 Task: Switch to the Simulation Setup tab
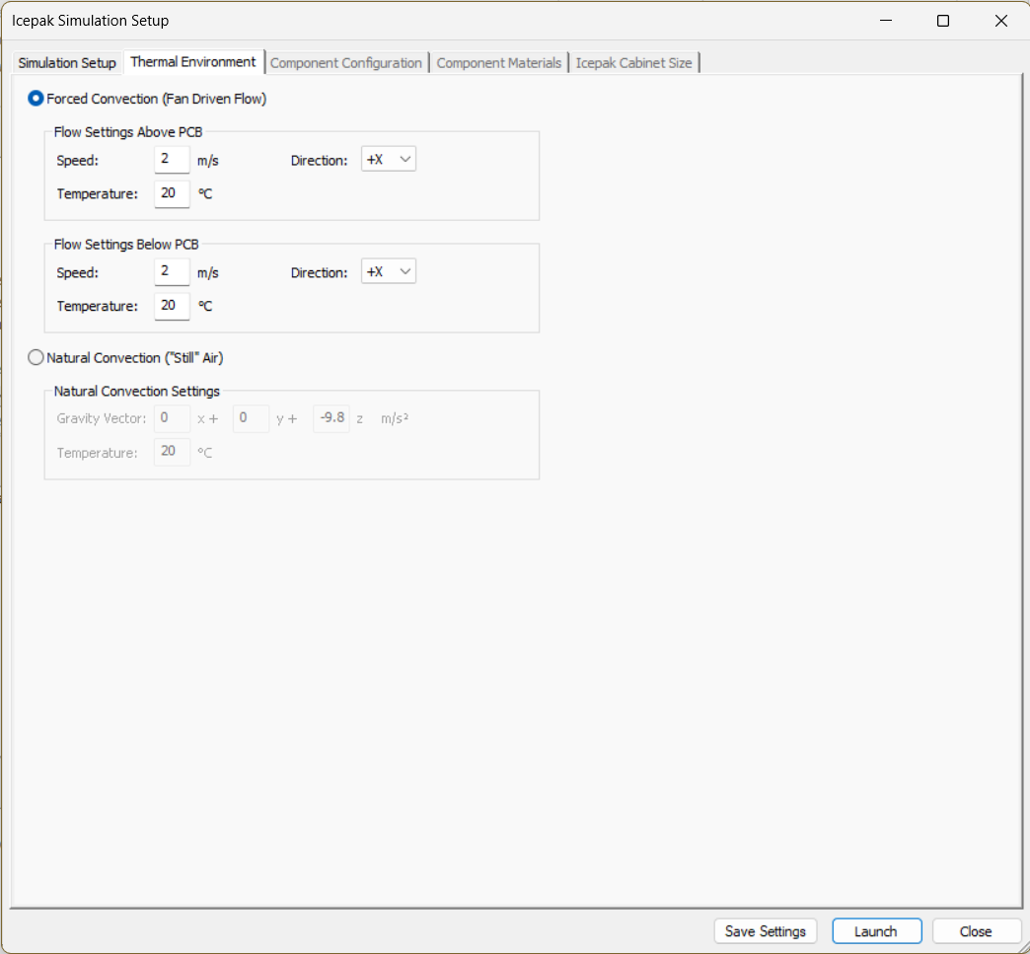click(x=66, y=62)
